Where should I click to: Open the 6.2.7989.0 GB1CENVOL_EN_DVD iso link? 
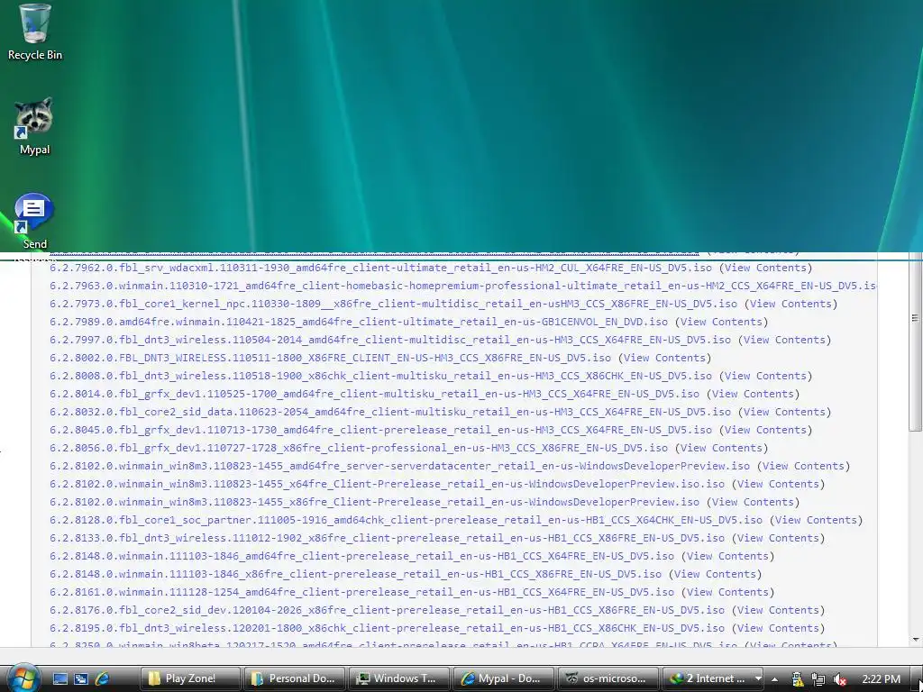coord(359,322)
